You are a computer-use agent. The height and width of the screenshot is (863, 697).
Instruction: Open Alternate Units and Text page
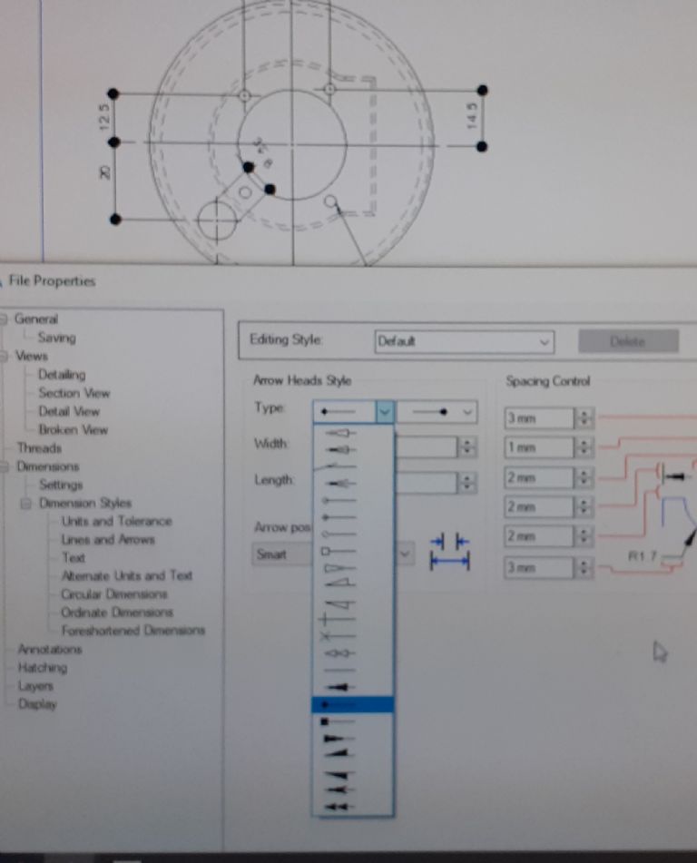pos(127,575)
